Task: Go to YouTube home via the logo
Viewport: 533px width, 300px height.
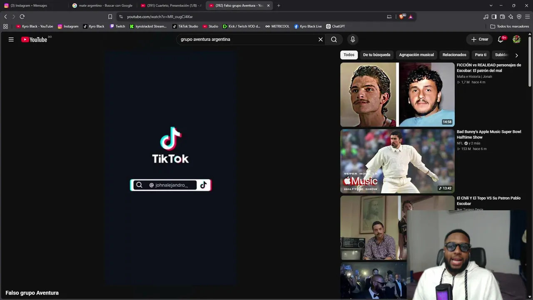Action: [x=34, y=40]
